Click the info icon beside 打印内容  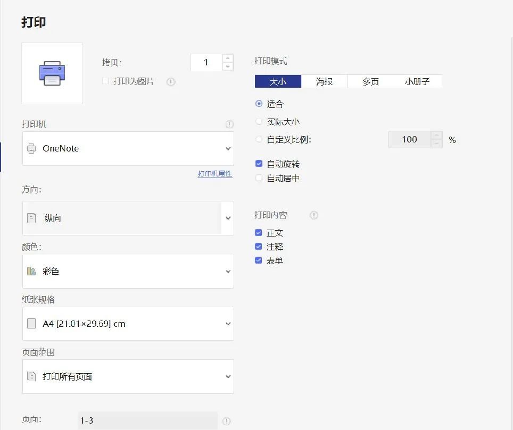point(314,215)
